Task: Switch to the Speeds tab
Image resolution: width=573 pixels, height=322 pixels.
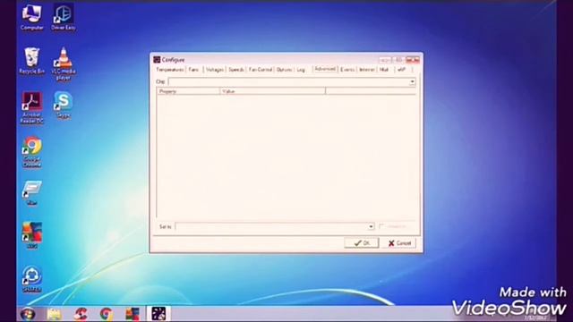Action: (x=236, y=70)
